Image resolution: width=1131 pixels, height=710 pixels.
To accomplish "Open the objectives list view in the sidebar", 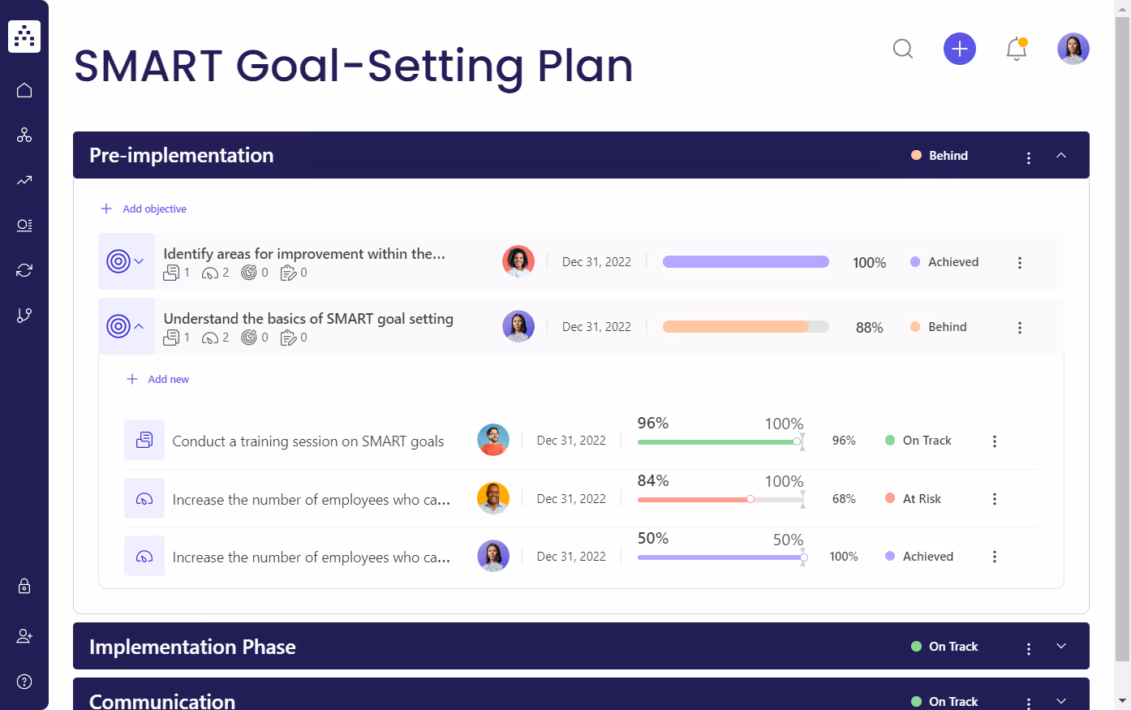I will 24,226.
